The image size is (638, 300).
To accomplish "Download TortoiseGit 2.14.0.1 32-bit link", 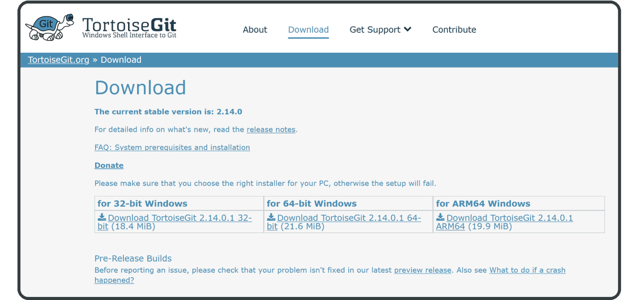I will coord(174,222).
